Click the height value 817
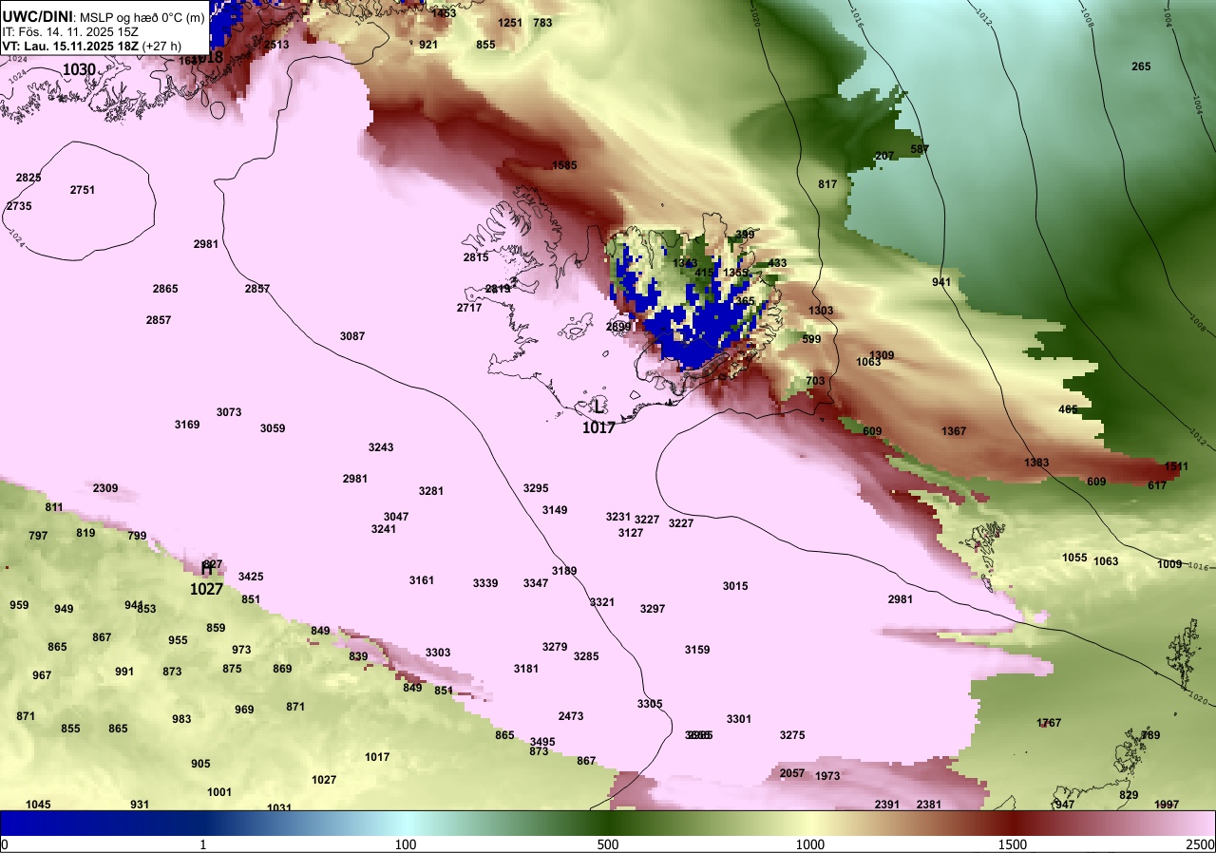 point(827,184)
